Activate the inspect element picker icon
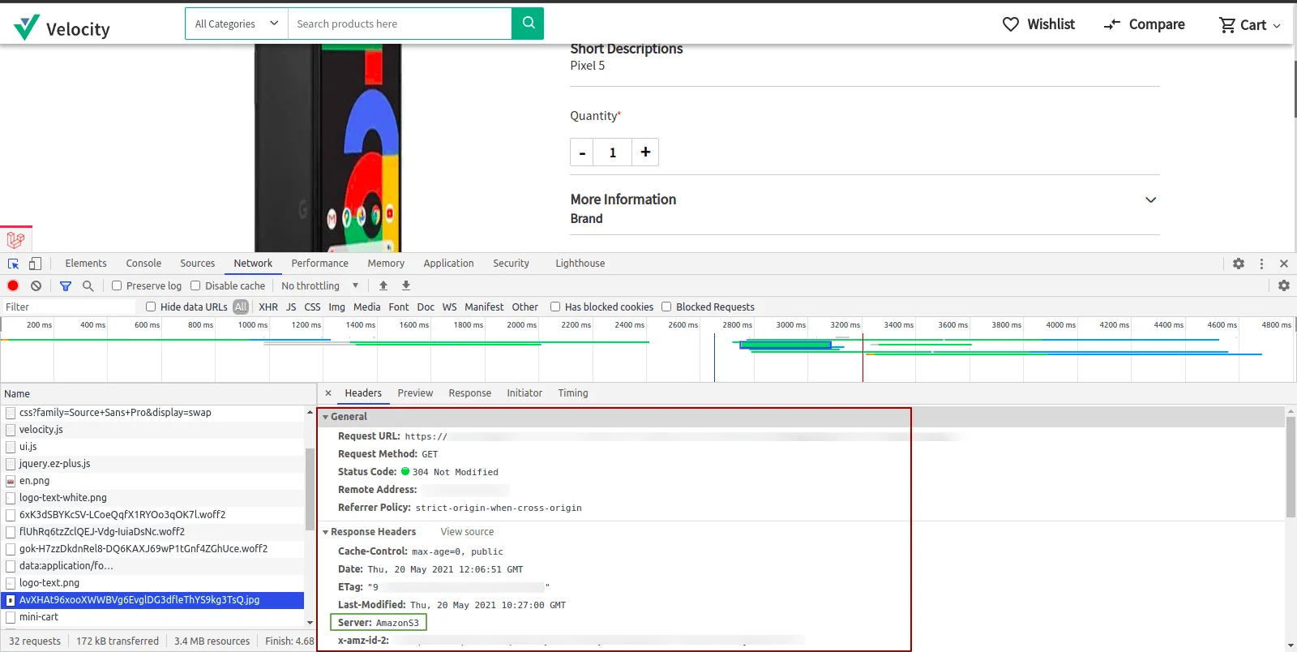Image resolution: width=1297 pixels, height=652 pixels. (13, 264)
